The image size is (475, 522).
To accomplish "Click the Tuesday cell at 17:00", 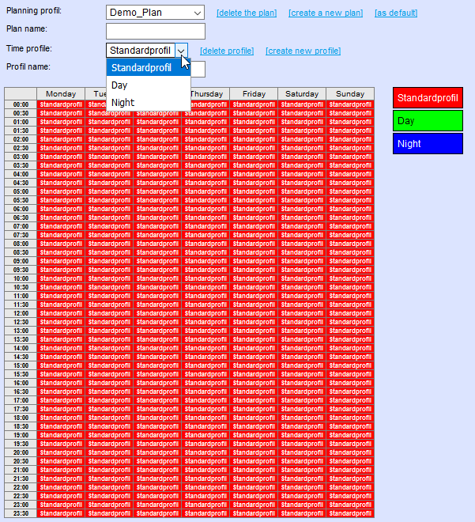I will [109, 400].
